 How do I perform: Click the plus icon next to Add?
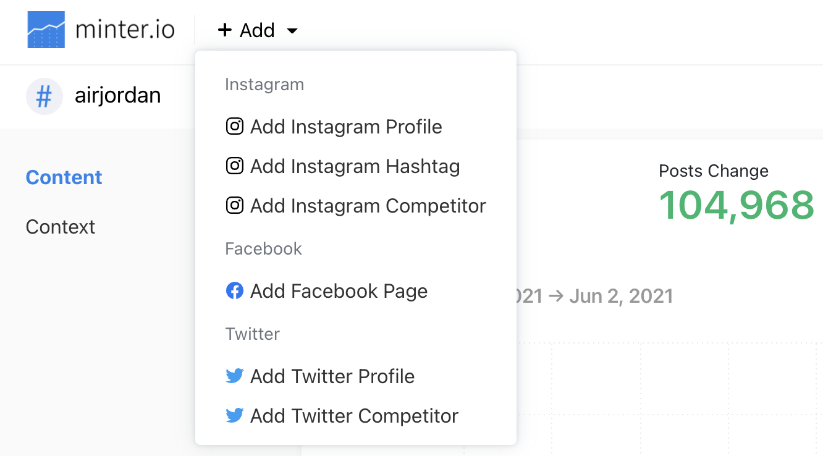225,30
